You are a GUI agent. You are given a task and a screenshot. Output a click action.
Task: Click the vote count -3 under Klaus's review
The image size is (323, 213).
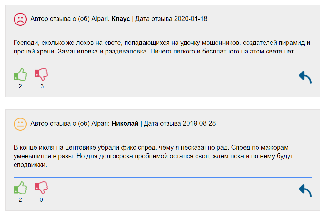click(x=41, y=86)
